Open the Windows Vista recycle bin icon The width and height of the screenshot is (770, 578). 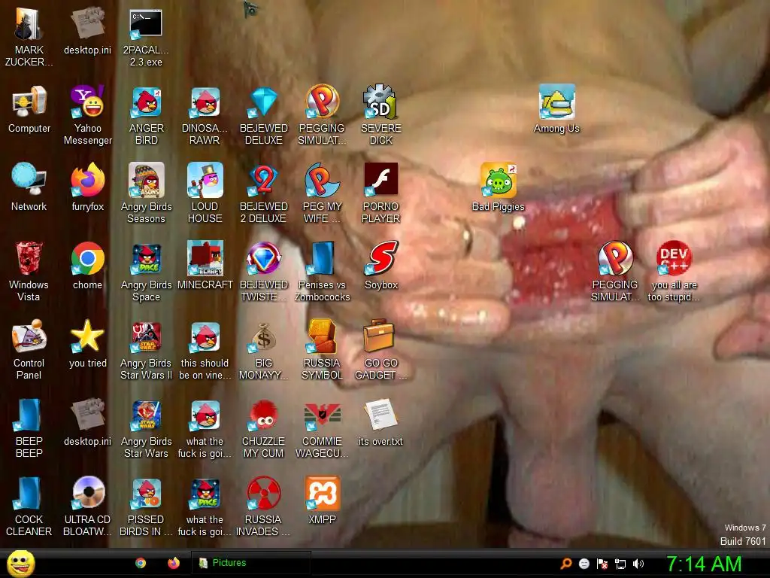coord(29,272)
